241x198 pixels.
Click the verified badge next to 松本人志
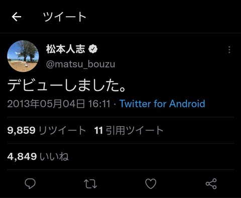point(93,49)
